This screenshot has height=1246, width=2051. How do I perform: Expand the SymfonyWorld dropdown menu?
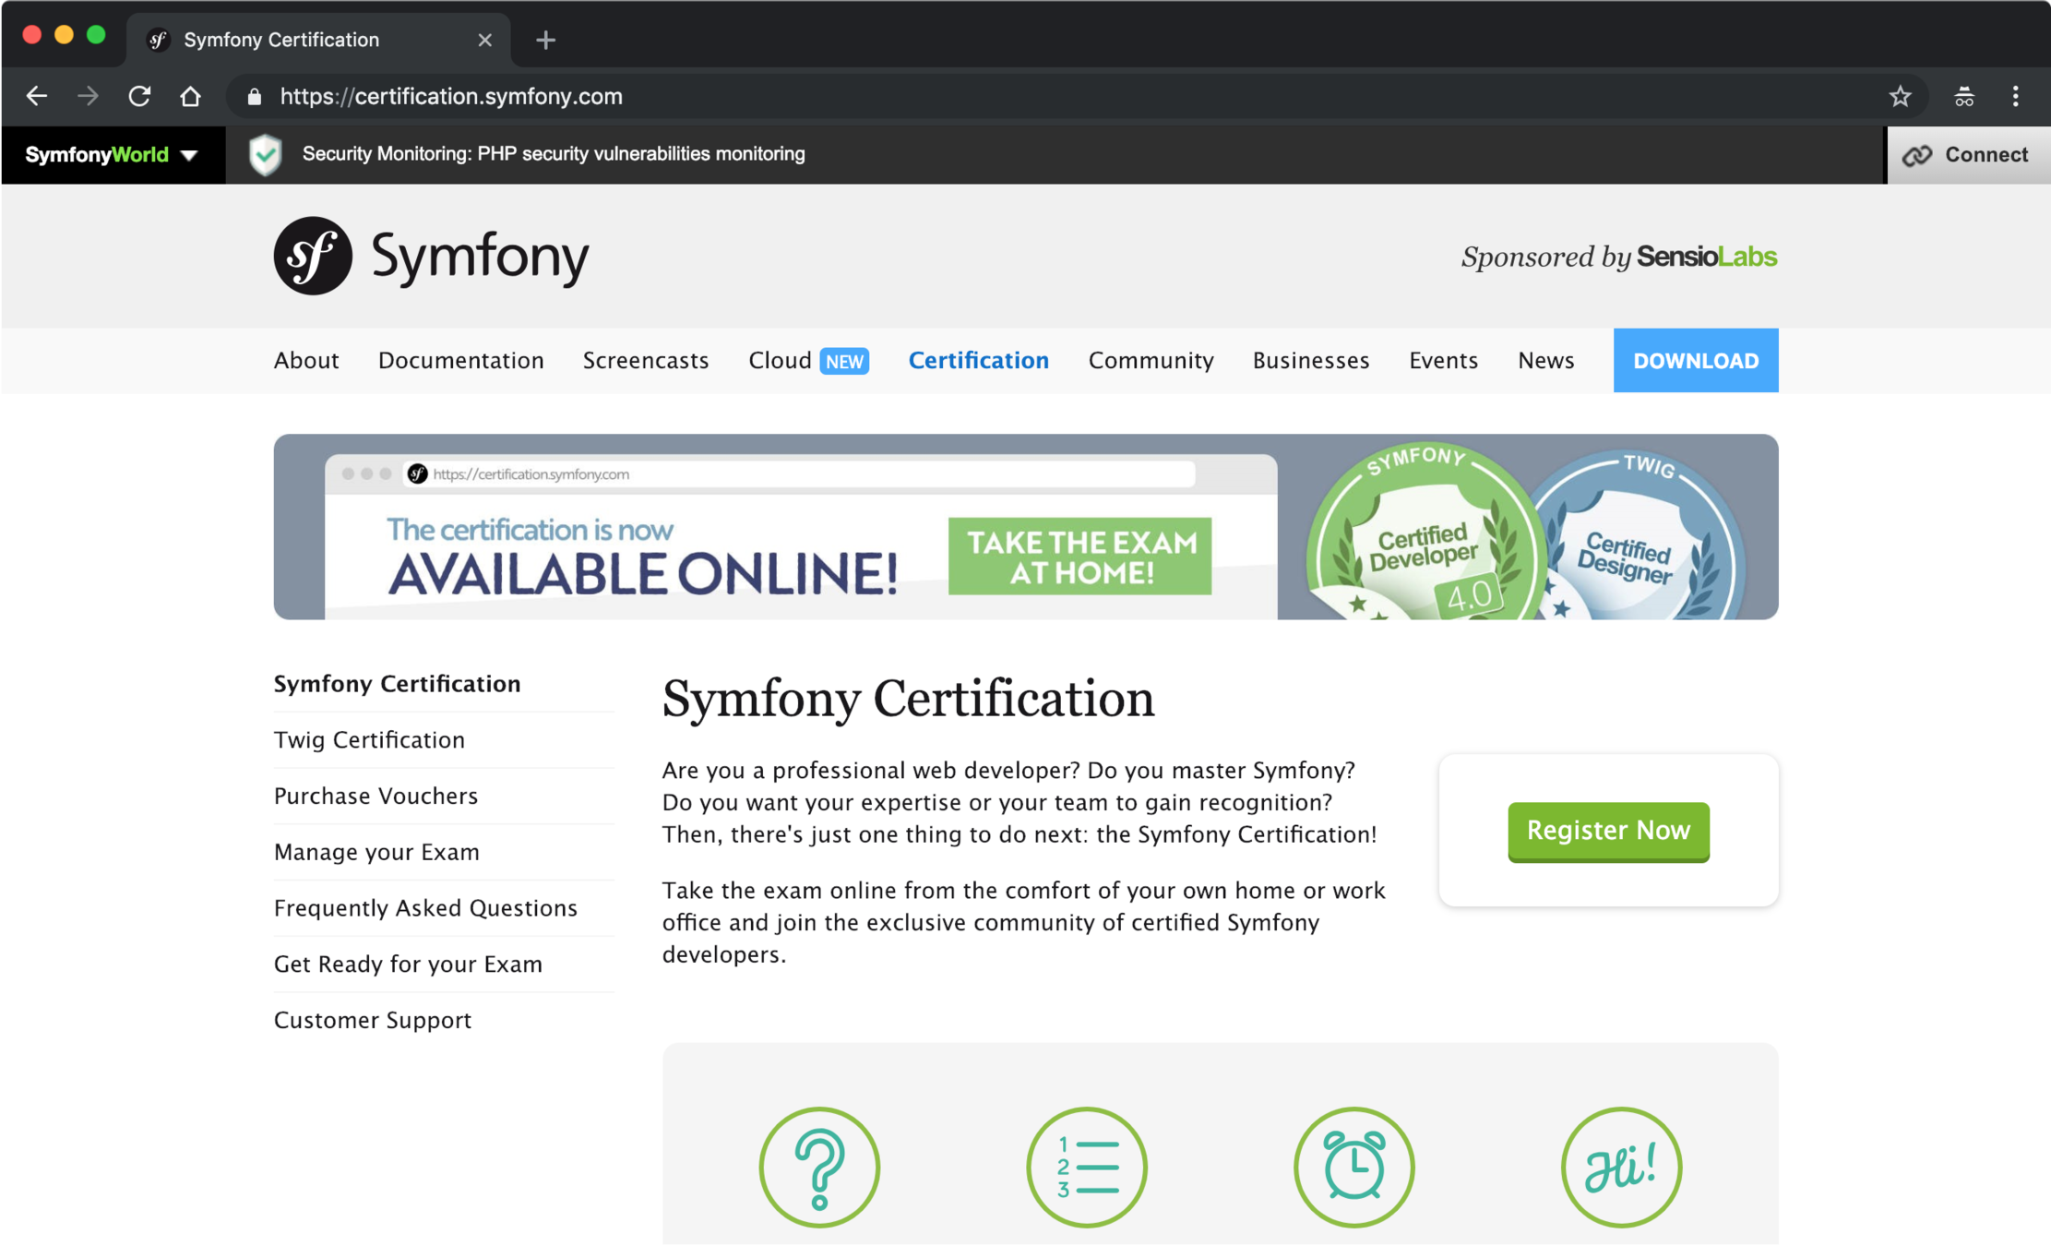[x=112, y=154]
